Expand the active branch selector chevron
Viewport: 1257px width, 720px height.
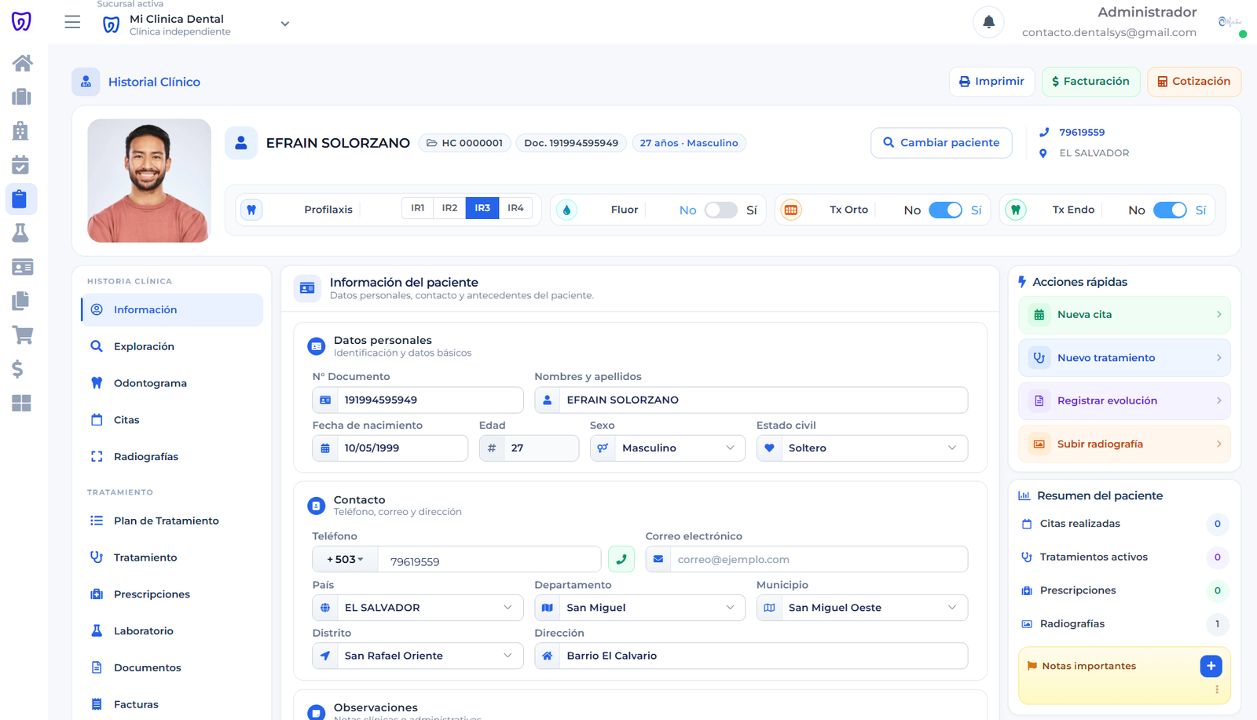pyautogui.click(x=285, y=24)
